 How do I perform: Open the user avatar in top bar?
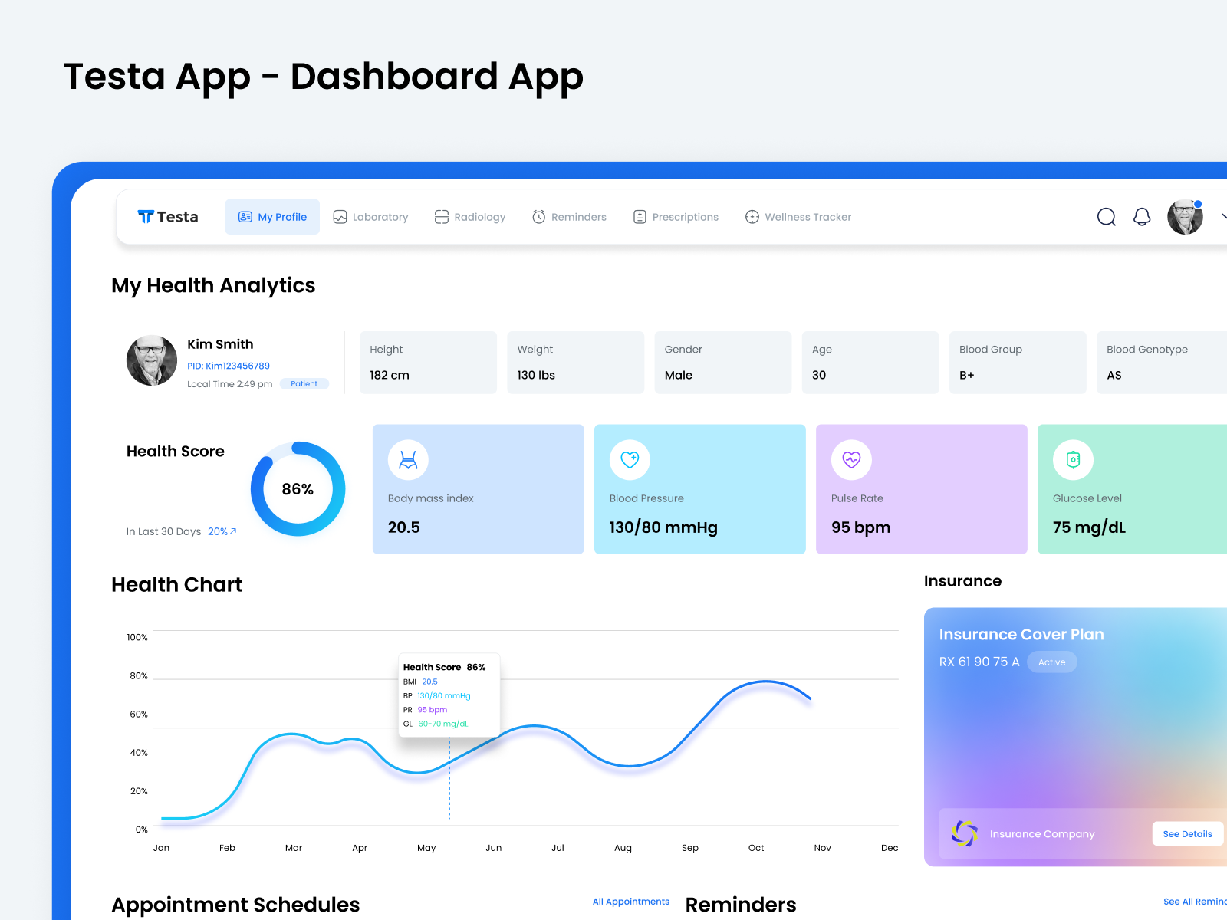[1185, 217]
